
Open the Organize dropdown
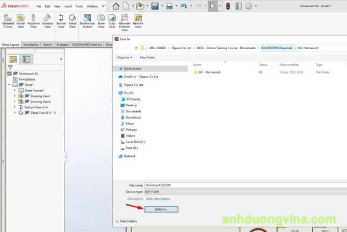(125, 57)
